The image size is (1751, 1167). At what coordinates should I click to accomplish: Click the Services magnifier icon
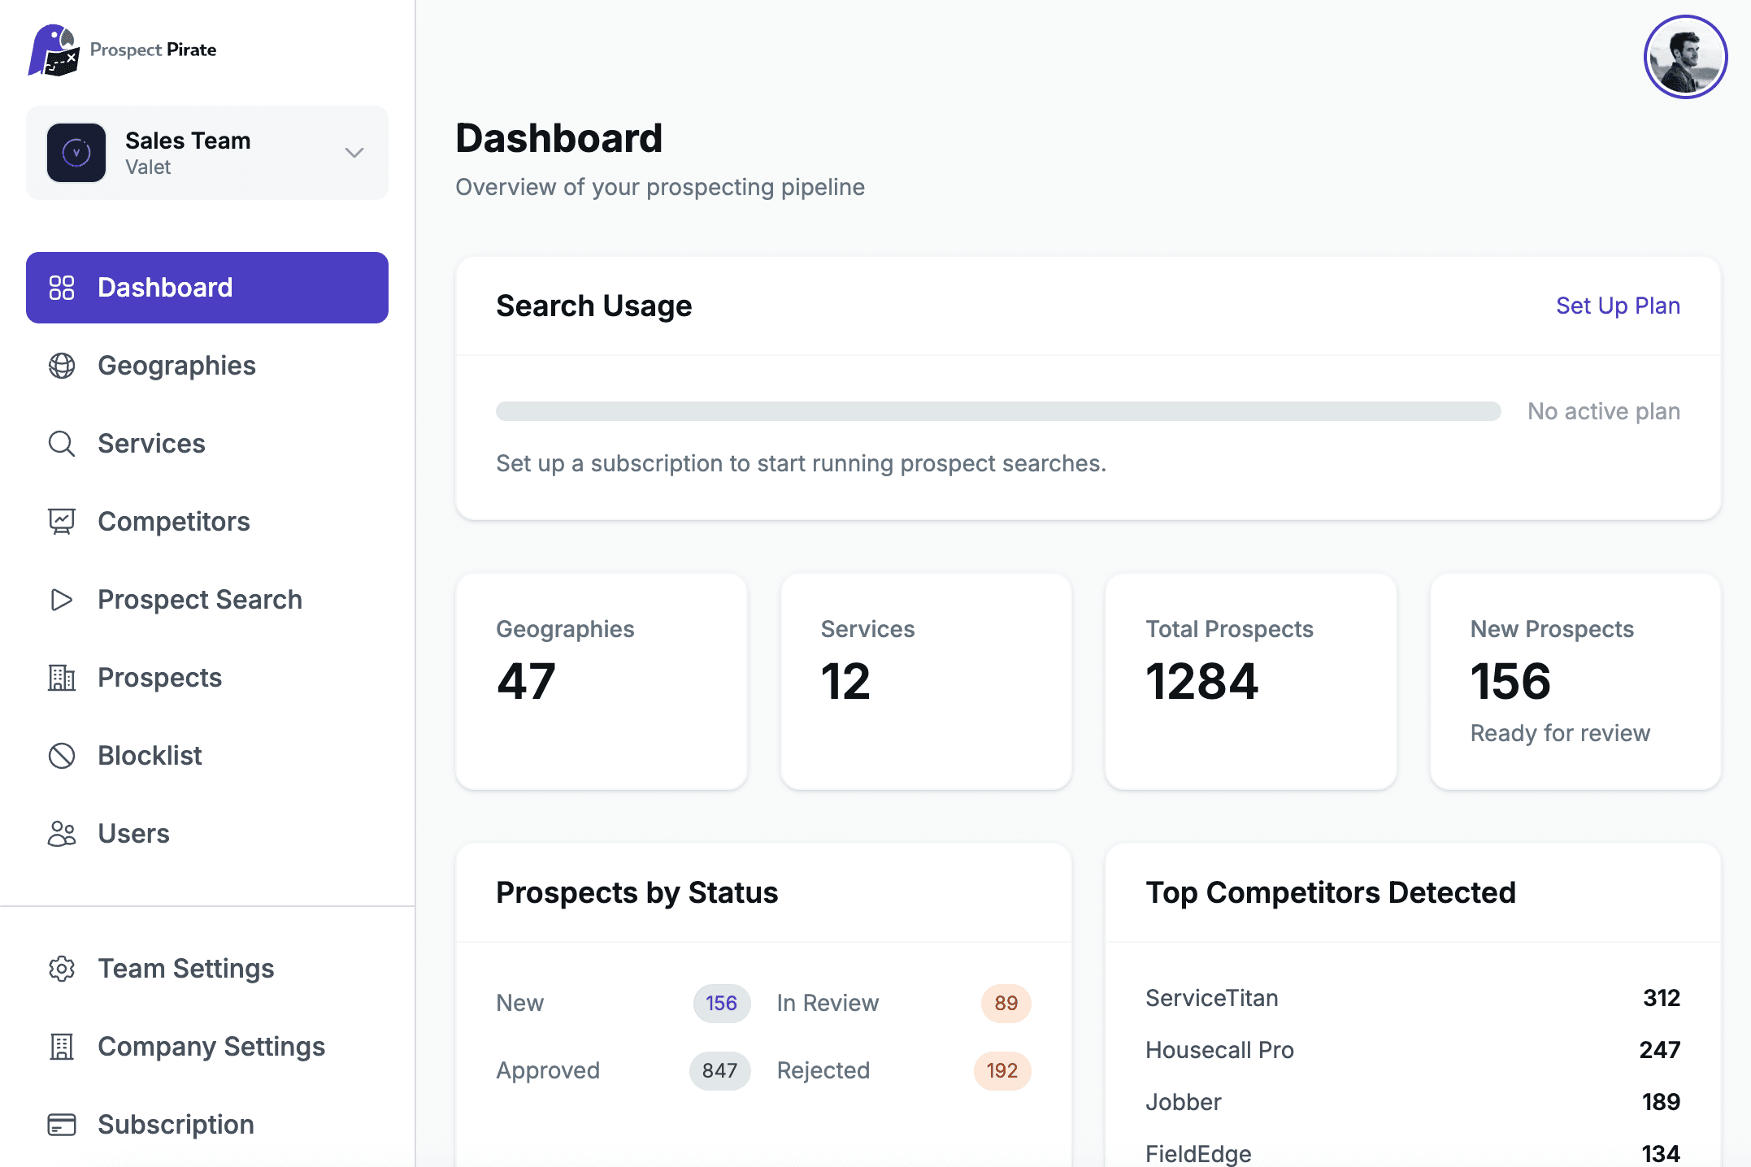62,444
